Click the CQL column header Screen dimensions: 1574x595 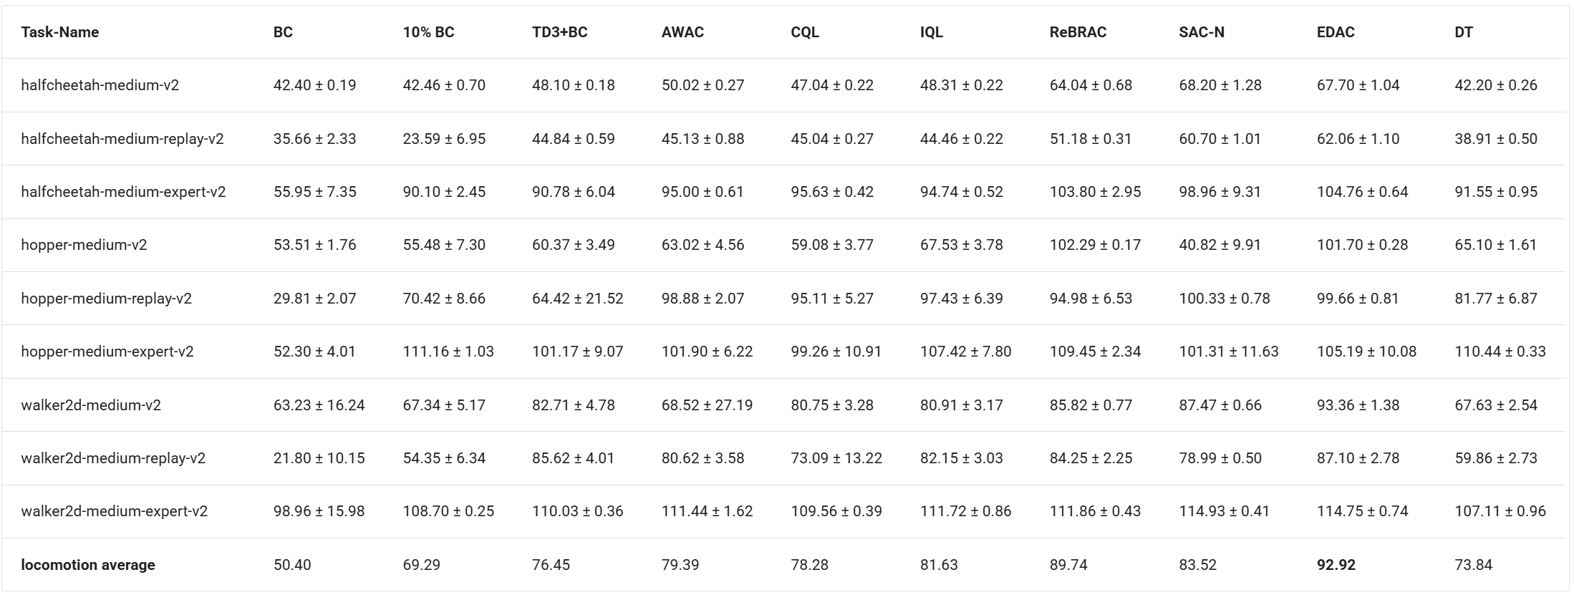click(805, 32)
